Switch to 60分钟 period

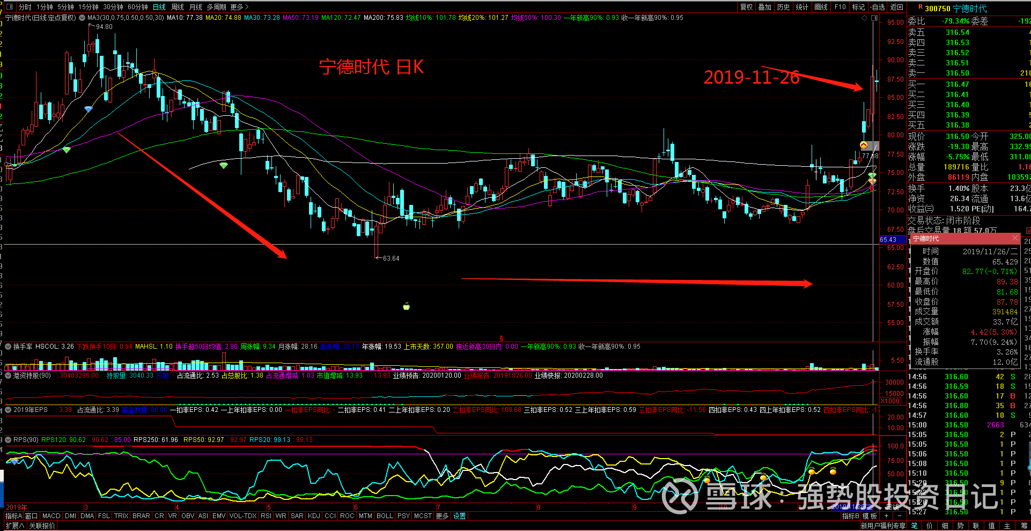click(138, 7)
